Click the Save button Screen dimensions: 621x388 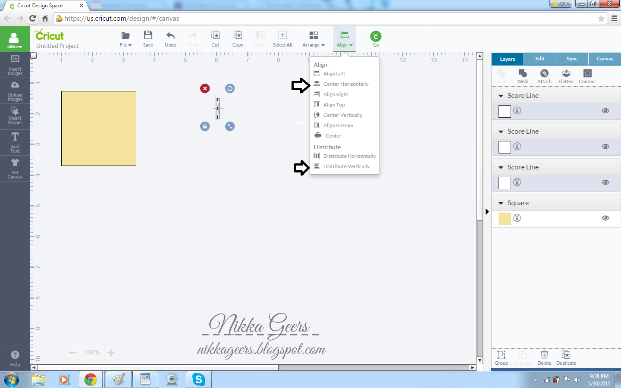(x=148, y=39)
